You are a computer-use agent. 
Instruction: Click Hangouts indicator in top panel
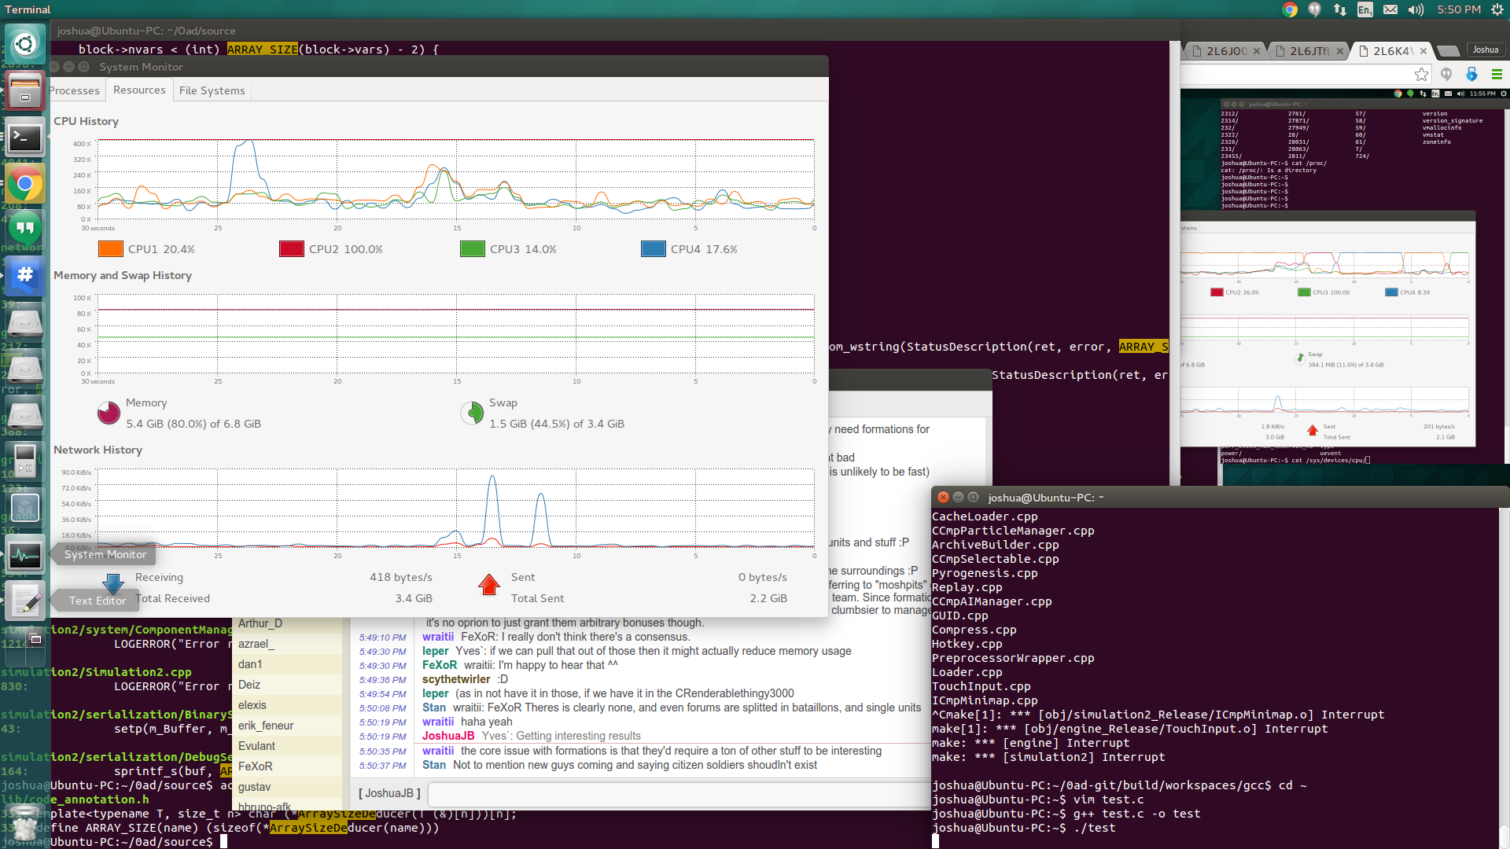1315,9
